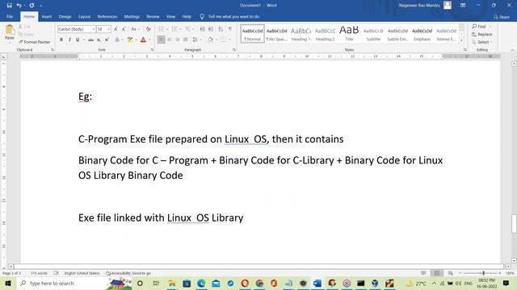Viewport: 517px width, 290px height.
Task: Apply strikethrough formatting
Action: pyautogui.click(x=90, y=39)
